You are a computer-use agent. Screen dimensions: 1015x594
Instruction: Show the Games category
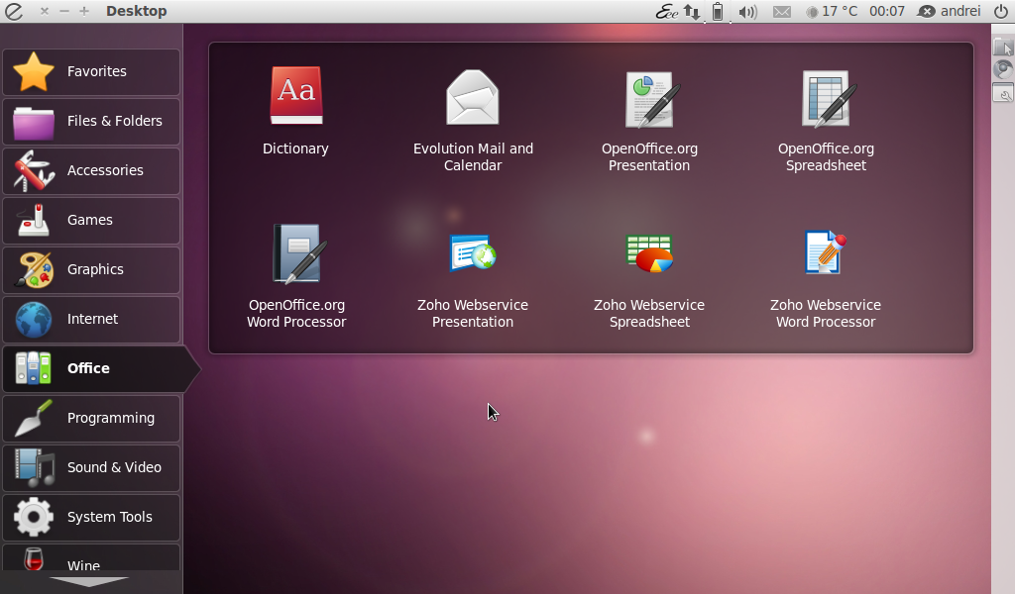point(91,221)
